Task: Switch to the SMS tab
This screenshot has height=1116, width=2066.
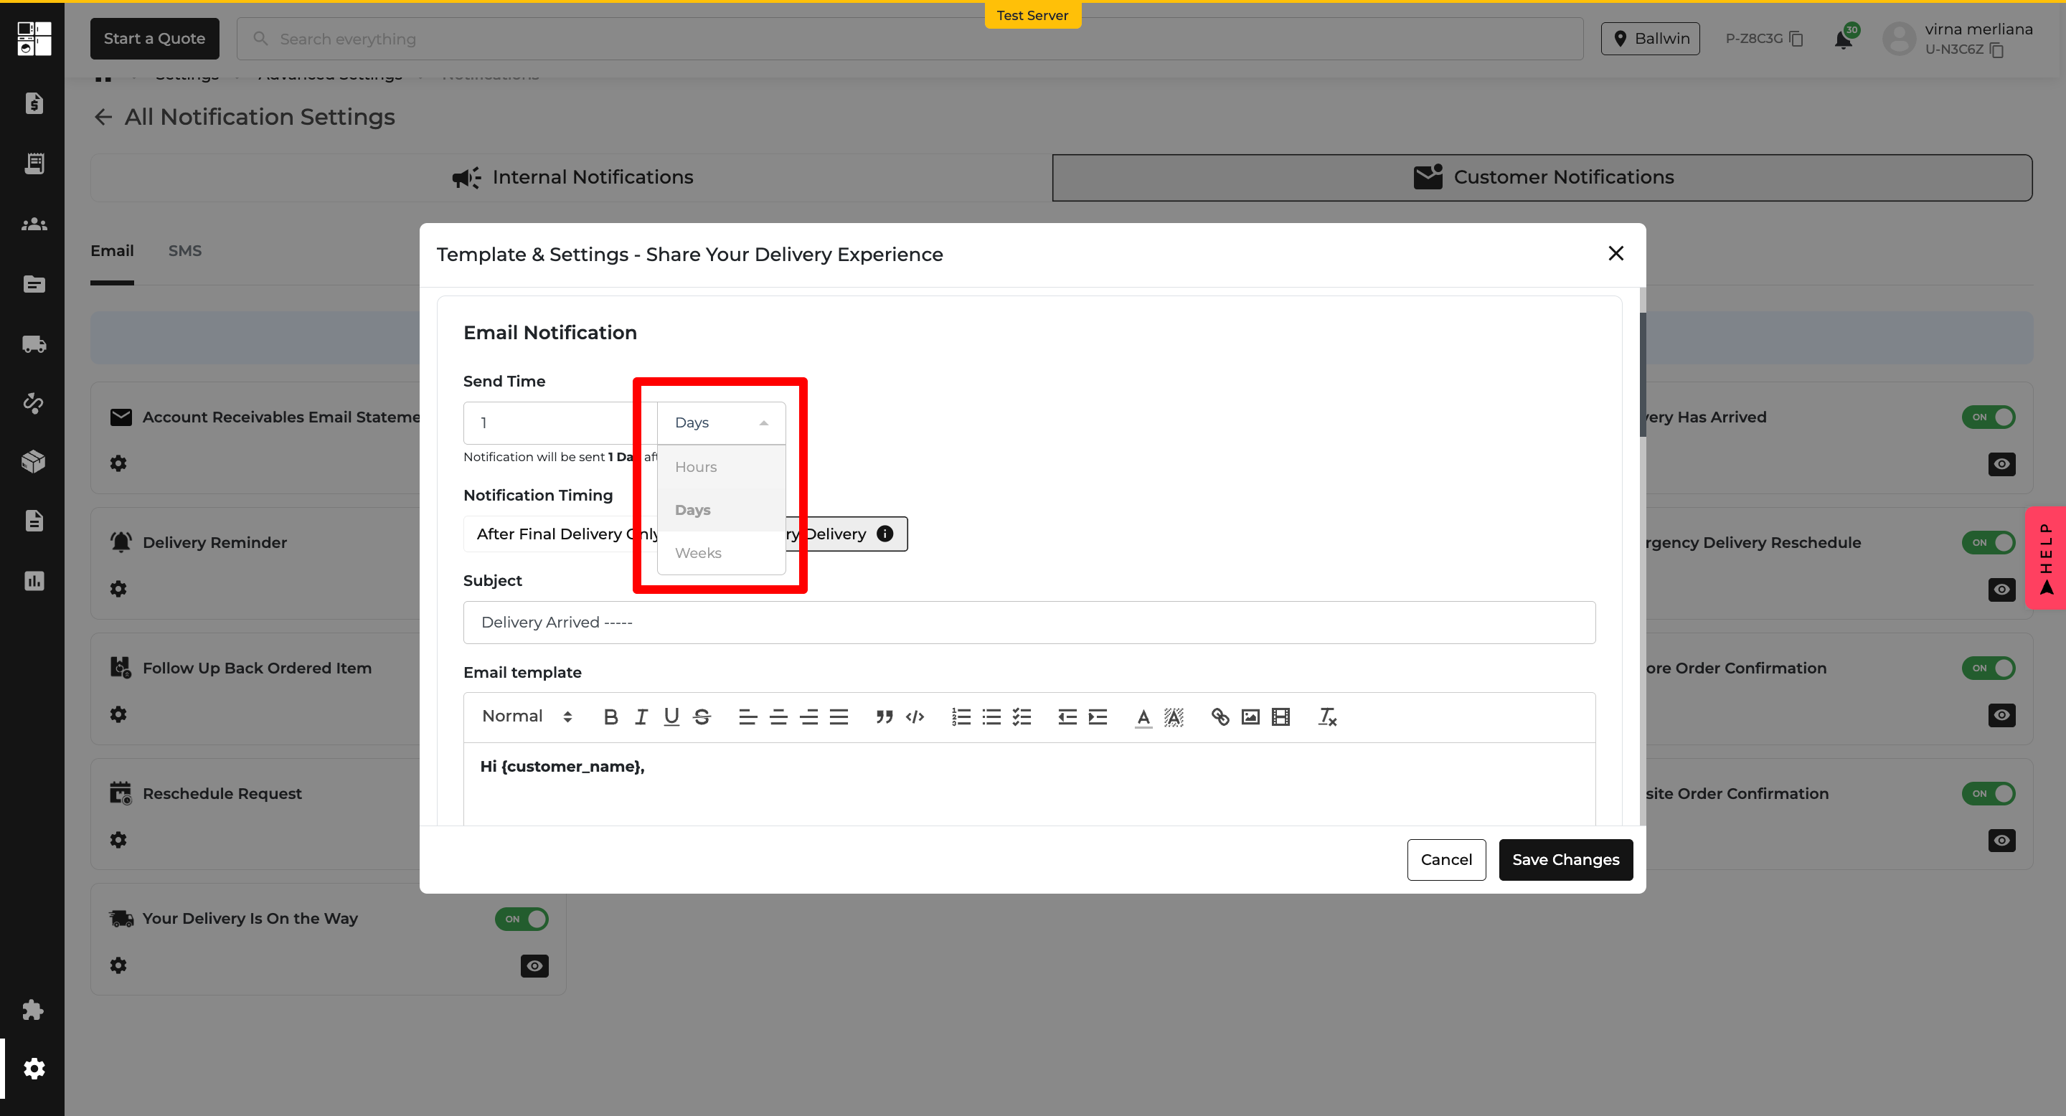Action: pyautogui.click(x=184, y=251)
